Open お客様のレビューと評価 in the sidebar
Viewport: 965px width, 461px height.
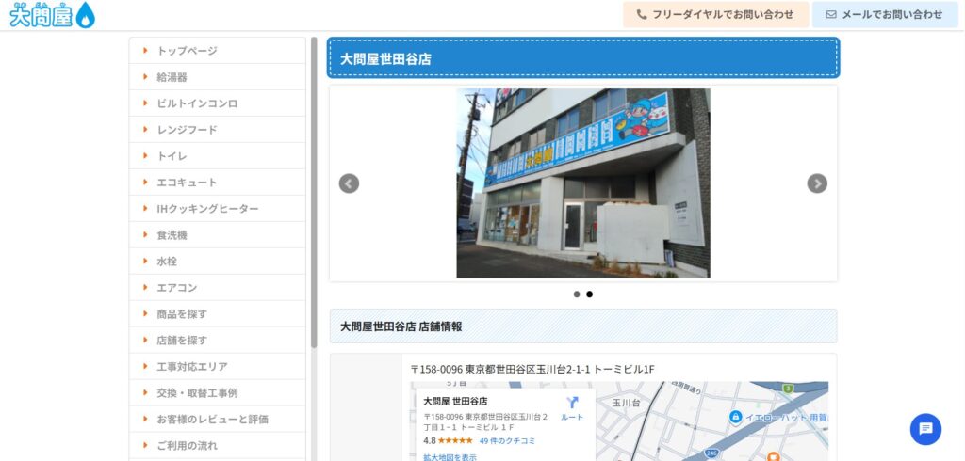(x=212, y=420)
